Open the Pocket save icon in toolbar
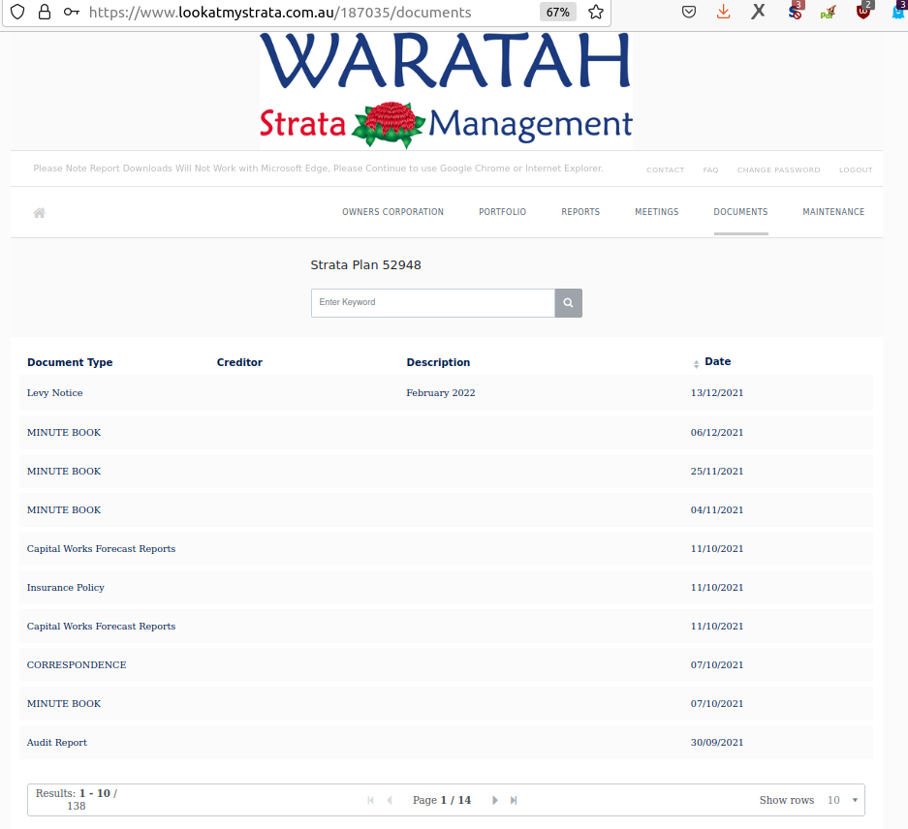908x829 pixels. pos(689,13)
